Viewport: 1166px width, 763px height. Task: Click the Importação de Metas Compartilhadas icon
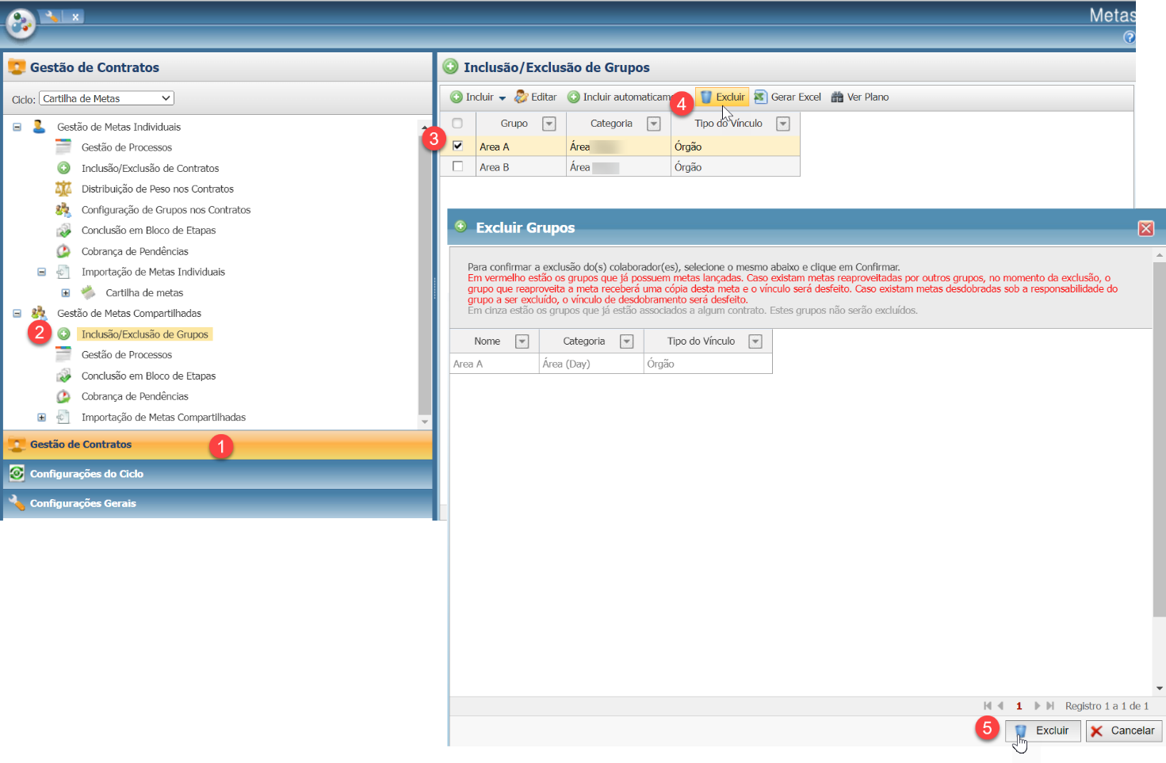(63, 417)
